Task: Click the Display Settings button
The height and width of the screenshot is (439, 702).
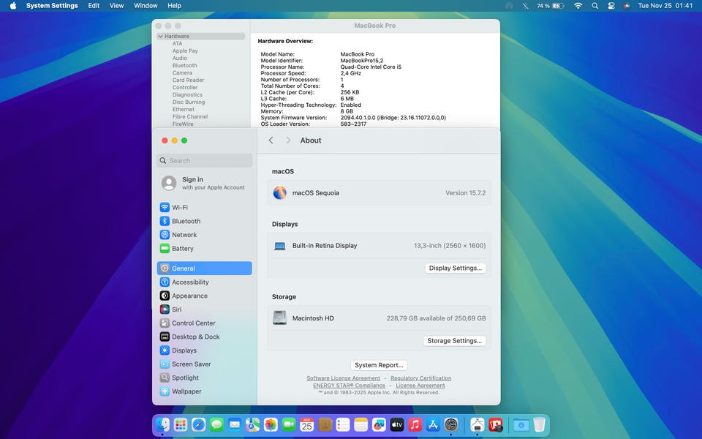Action: pos(455,269)
